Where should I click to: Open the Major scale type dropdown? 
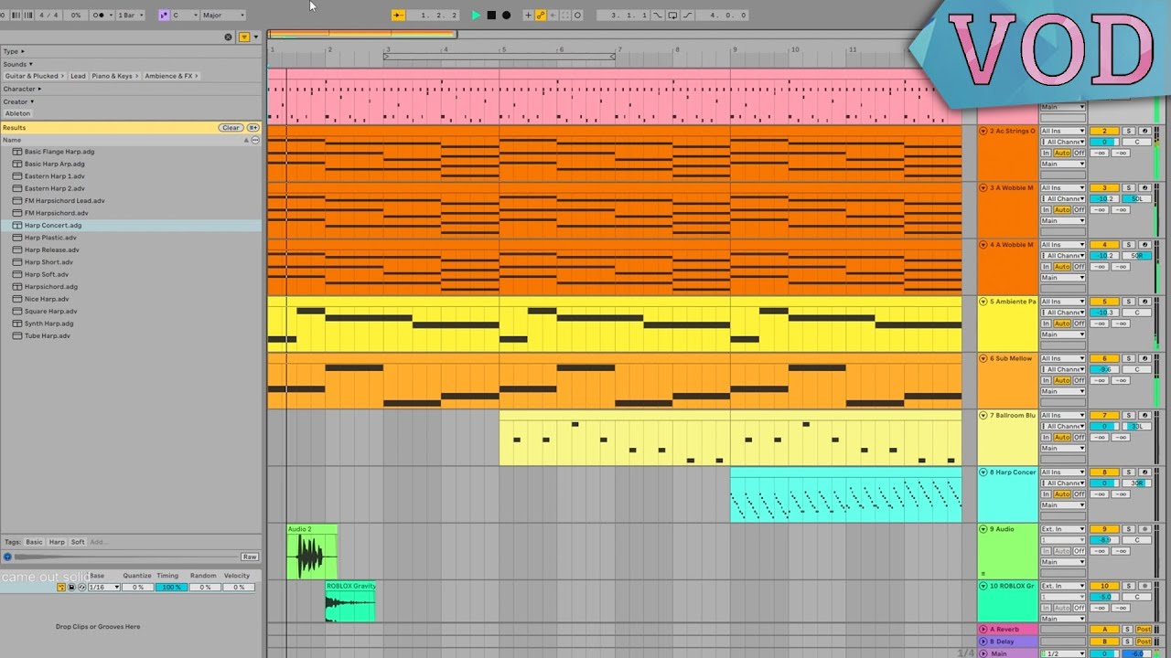222,16
